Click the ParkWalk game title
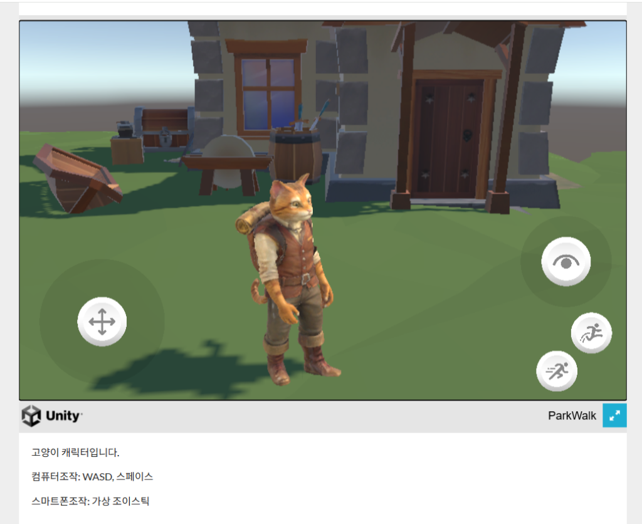 click(572, 416)
